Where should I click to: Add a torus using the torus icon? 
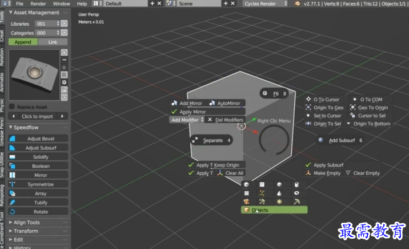click(x=296, y=193)
